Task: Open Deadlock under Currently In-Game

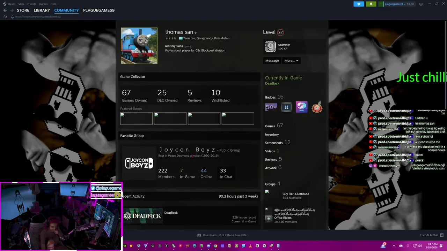Action: pyautogui.click(x=272, y=84)
